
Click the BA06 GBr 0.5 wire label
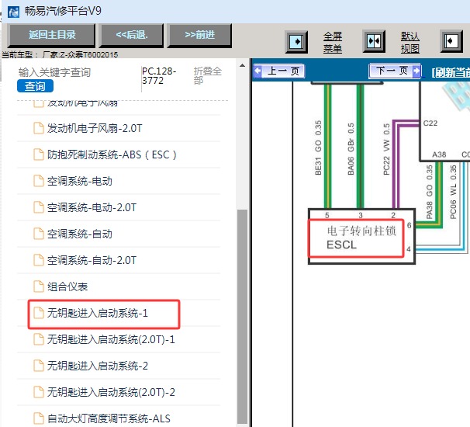[x=351, y=149]
